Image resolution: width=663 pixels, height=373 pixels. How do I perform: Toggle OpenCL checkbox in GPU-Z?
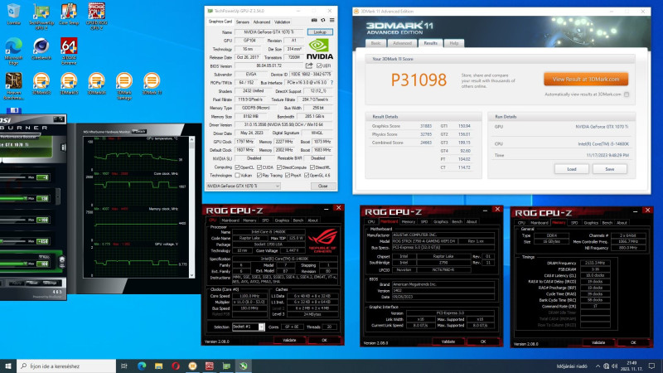(237, 167)
